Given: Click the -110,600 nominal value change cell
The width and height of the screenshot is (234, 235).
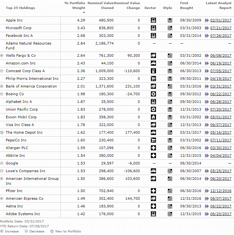Looking at the screenshot, I should click(132, 71).
